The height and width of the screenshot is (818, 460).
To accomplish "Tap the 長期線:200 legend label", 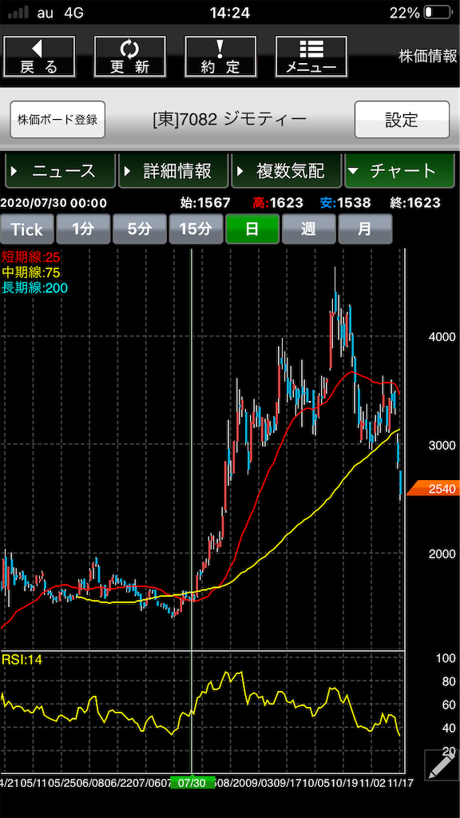I will point(34,288).
